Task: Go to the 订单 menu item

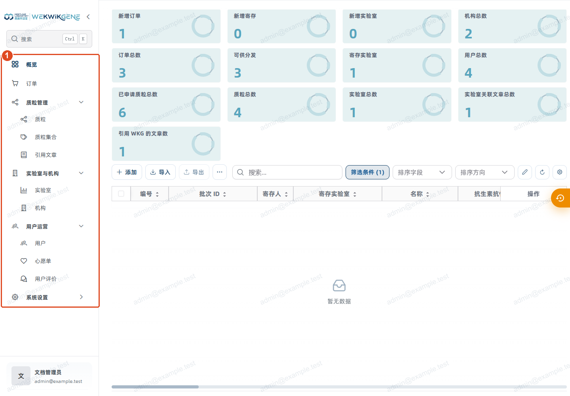Action: pyautogui.click(x=49, y=84)
